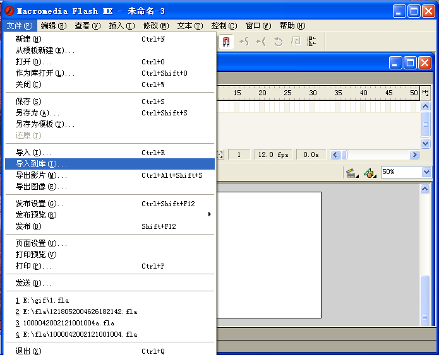The width and height of the screenshot is (439, 355).
Task: Click frame 25 on the timeline ruler
Action: click(x=287, y=93)
